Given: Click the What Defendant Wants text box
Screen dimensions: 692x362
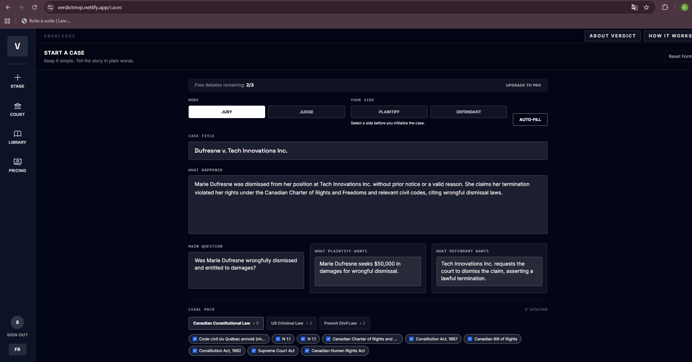Looking at the screenshot, I should 489,271.
